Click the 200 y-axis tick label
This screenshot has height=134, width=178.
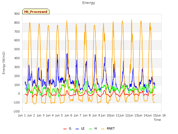[x=17, y=76]
